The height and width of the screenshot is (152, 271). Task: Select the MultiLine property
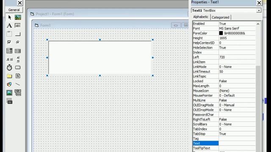tap(205, 100)
